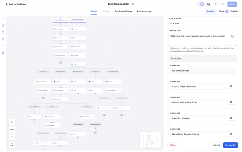Fit workflow to screen with expand icon

[x=12, y=145]
